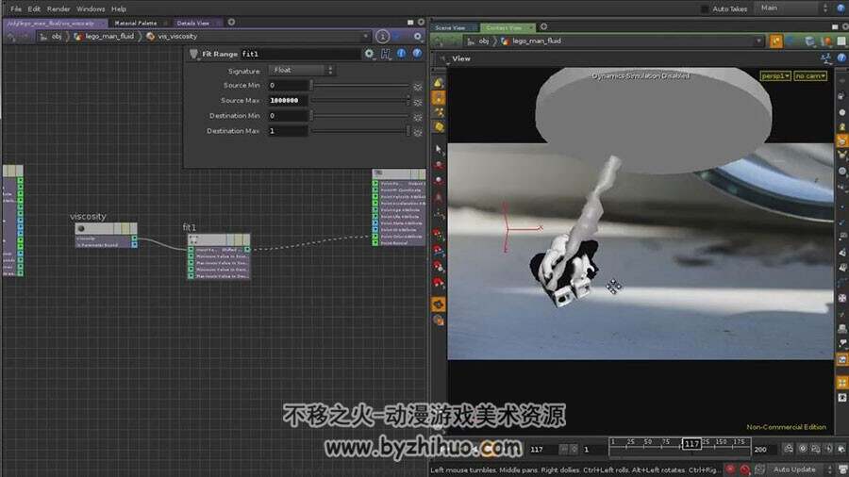This screenshot has width=849, height=477.
Task: Click the Destination Max value field
Action: click(288, 131)
